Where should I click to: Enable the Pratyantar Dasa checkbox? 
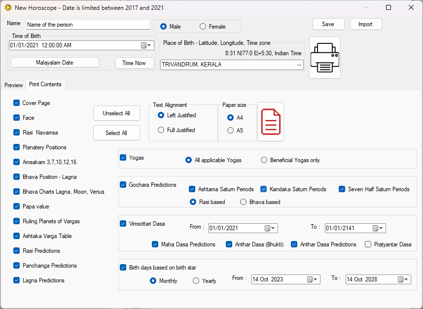368,244
